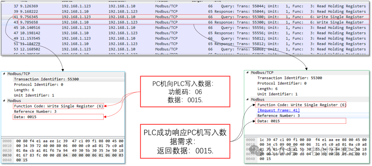This screenshot has width=372, height=166.
Task: Click hex row 0020 in left bytes pane
Action: click(63, 151)
